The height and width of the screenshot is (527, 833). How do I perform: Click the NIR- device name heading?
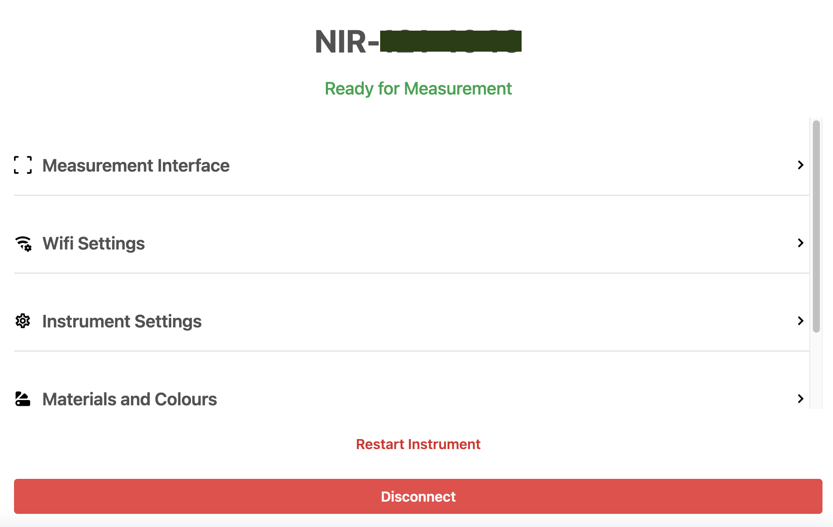pyautogui.click(x=346, y=42)
